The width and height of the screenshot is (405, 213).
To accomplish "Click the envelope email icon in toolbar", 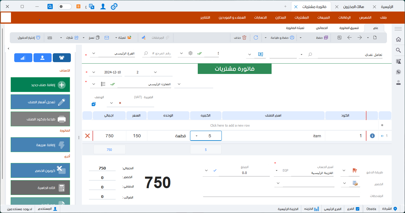I will (x=107, y=38).
